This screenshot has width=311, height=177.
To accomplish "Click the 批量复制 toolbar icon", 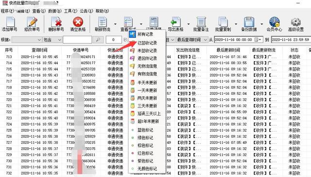I will pos(223,22).
